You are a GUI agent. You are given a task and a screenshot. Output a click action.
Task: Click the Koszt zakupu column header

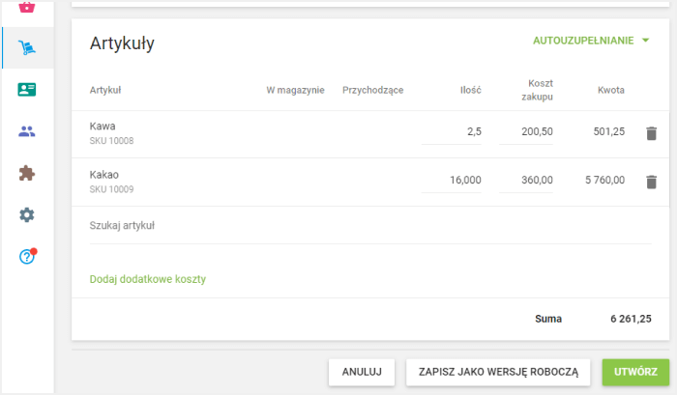pyautogui.click(x=537, y=90)
